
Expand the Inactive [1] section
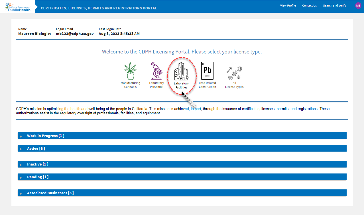click(182, 164)
